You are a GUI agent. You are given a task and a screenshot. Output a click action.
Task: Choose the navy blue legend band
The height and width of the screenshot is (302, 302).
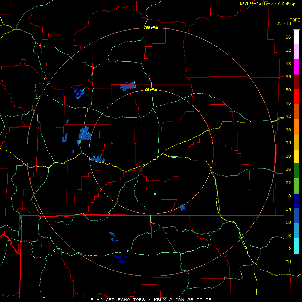(x=296, y=201)
